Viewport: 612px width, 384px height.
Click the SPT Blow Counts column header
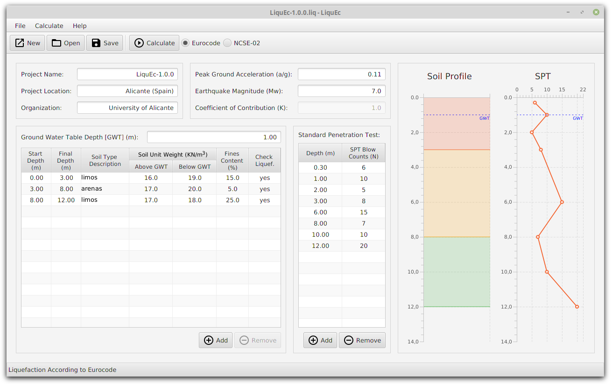[364, 153]
